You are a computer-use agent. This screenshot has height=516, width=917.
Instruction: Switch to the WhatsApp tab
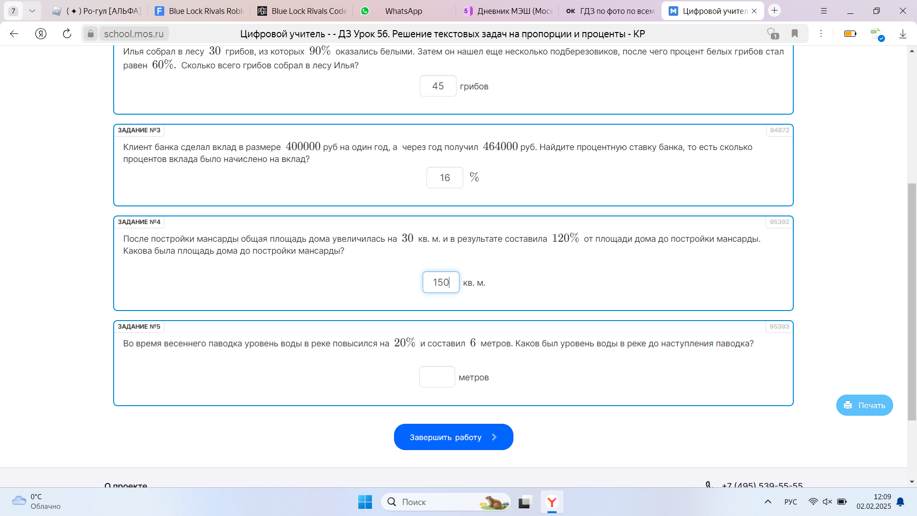404,11
